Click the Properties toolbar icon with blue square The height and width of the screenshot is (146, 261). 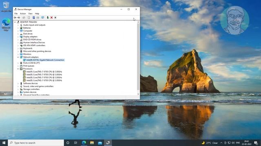[x=33, y=17]
